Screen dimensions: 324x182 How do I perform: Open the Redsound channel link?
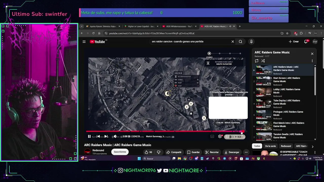tap(98, 150)
